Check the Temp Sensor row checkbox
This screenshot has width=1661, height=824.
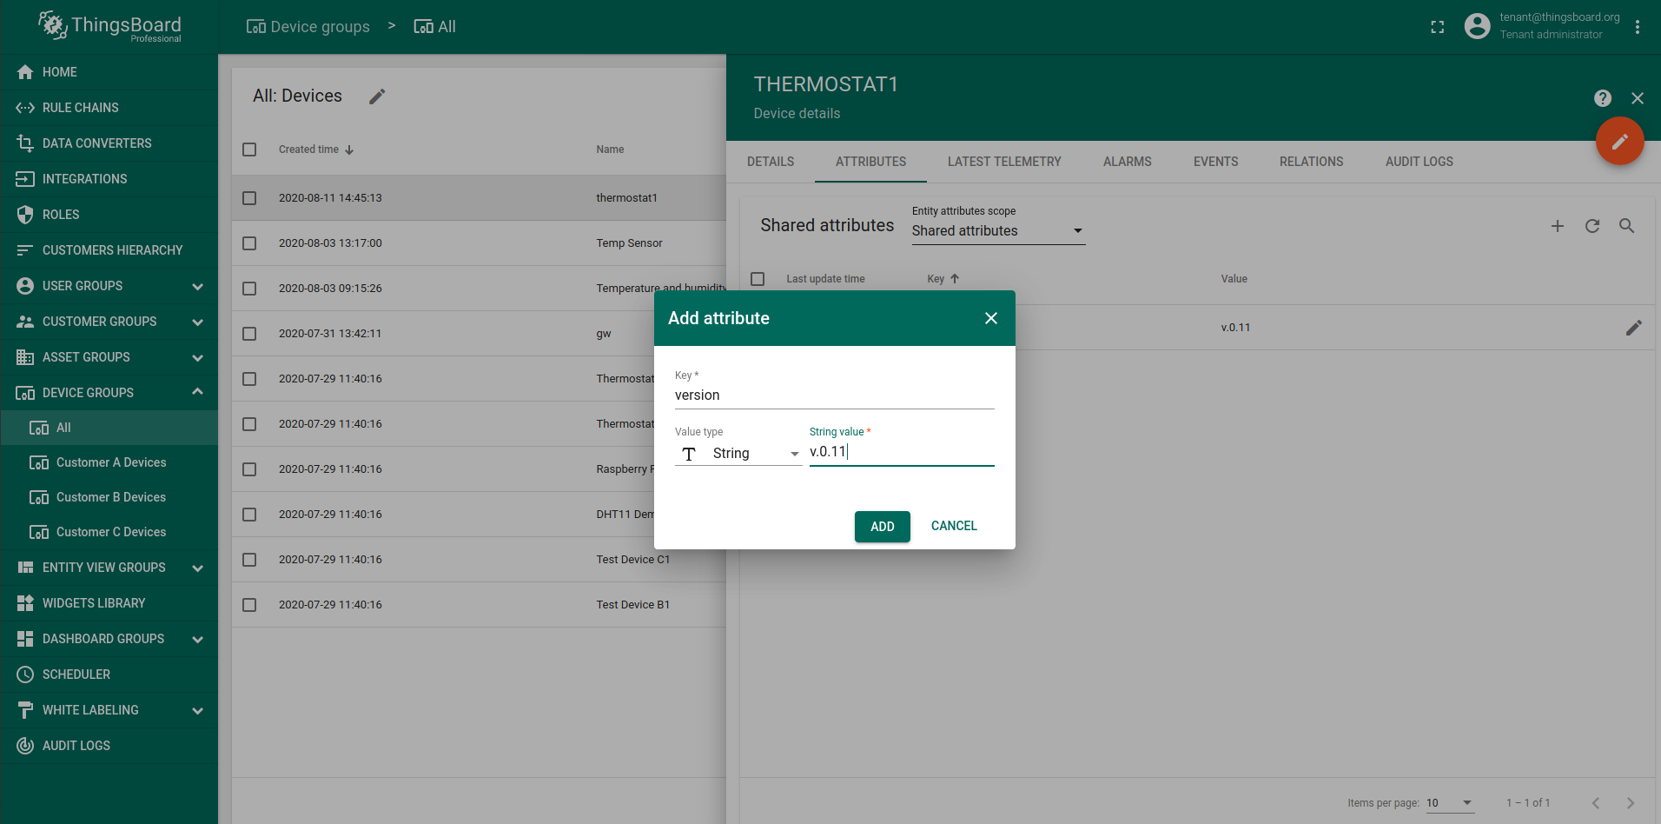(x=249, y=243)
